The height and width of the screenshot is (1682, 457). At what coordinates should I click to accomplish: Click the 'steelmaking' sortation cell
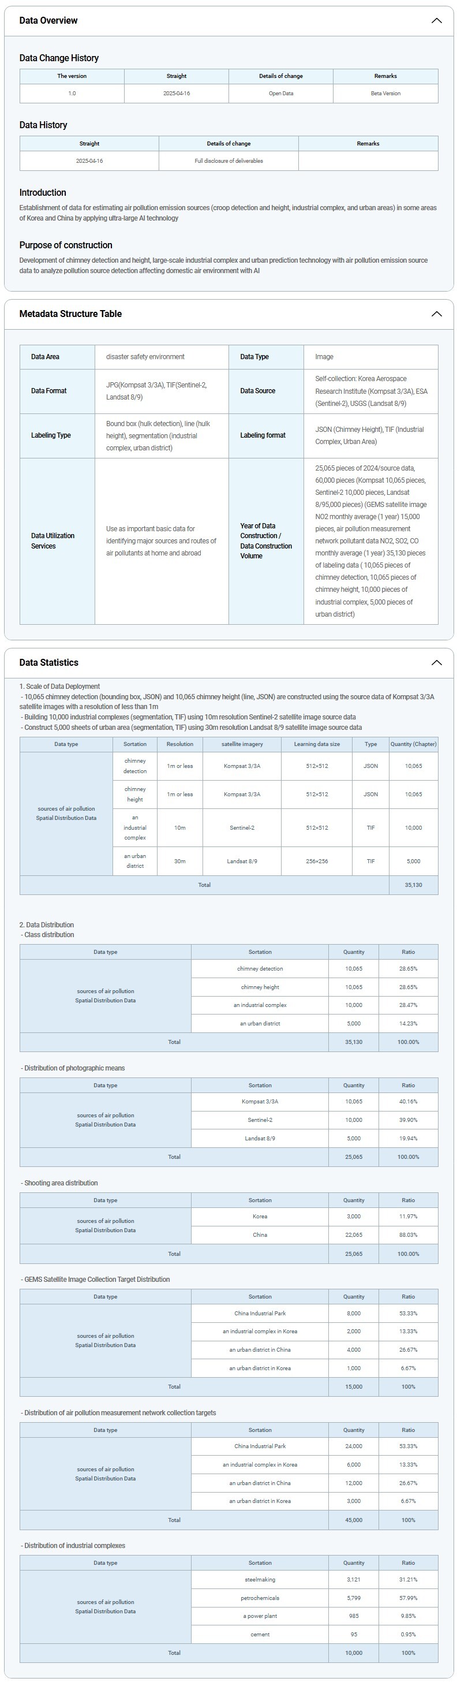pyautogui.click(x=260, y=1580)
